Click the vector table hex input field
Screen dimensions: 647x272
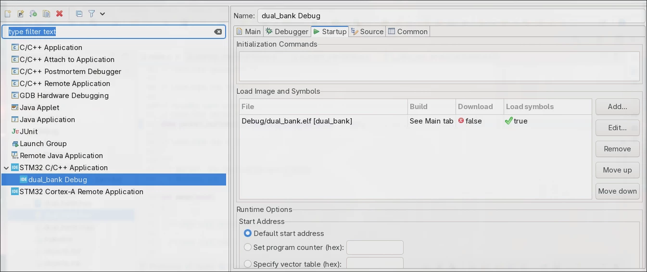point(375,264)
